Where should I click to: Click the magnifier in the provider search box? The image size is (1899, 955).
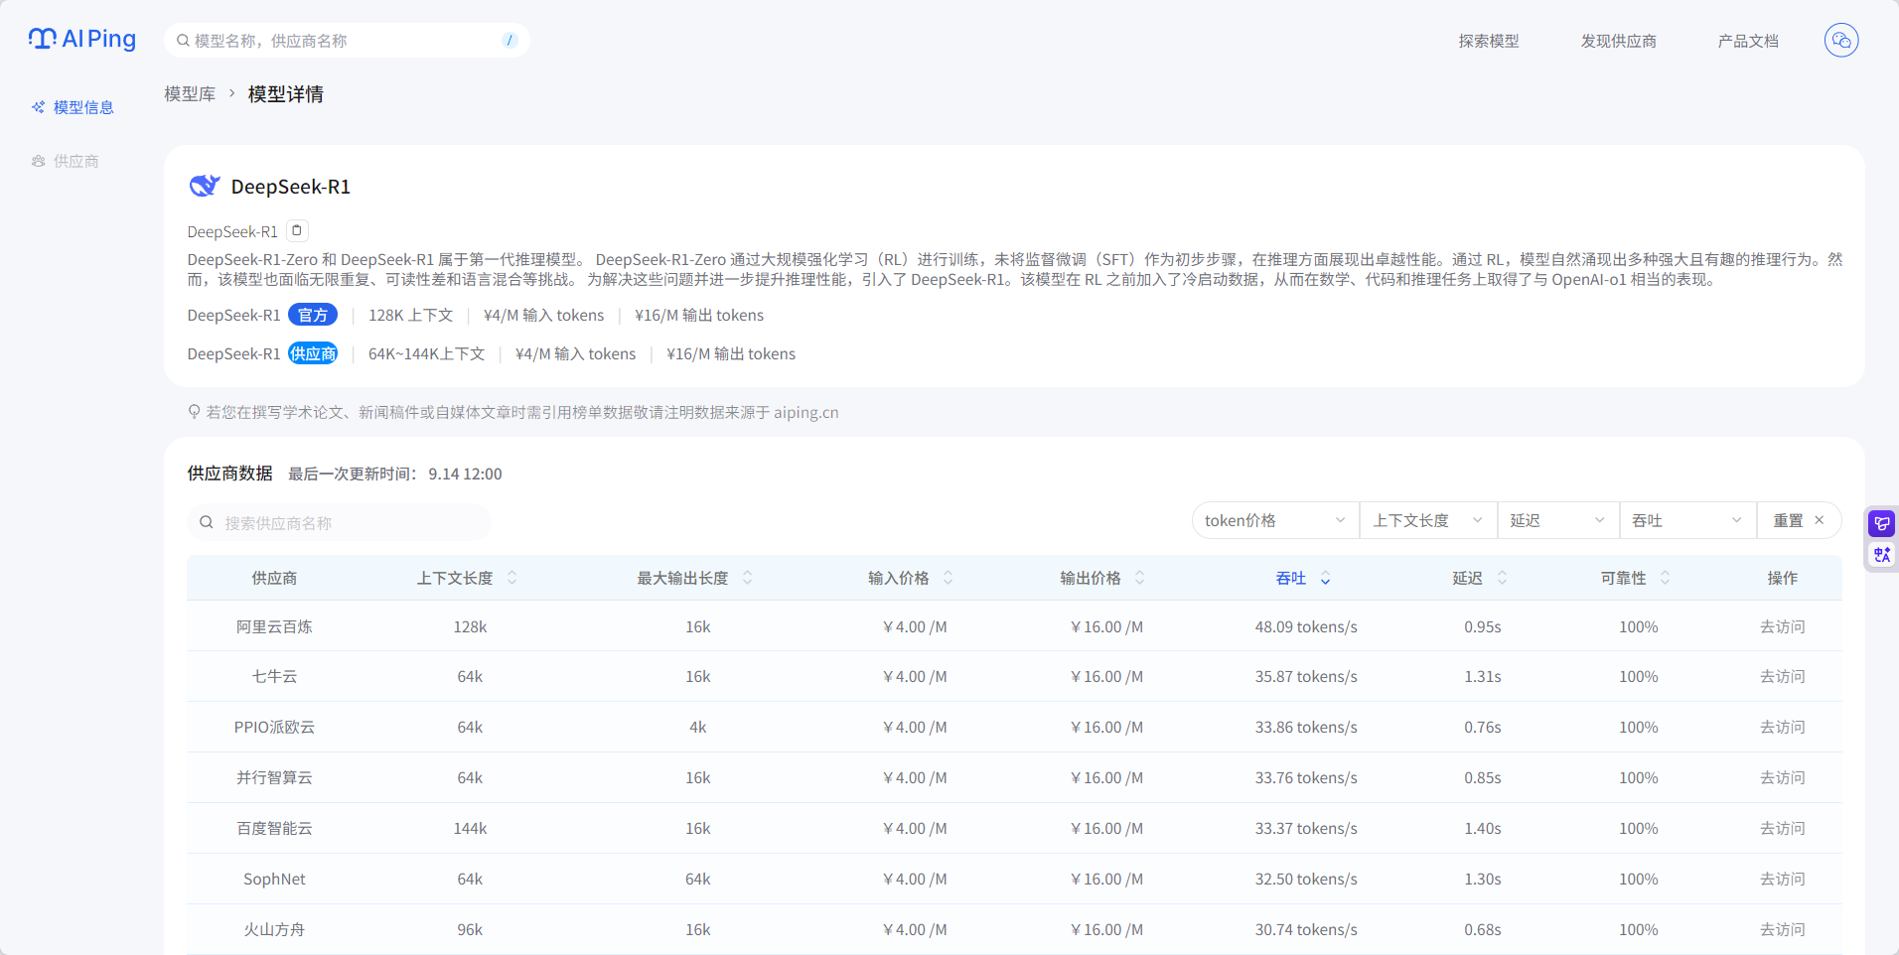tap(207, 522)
